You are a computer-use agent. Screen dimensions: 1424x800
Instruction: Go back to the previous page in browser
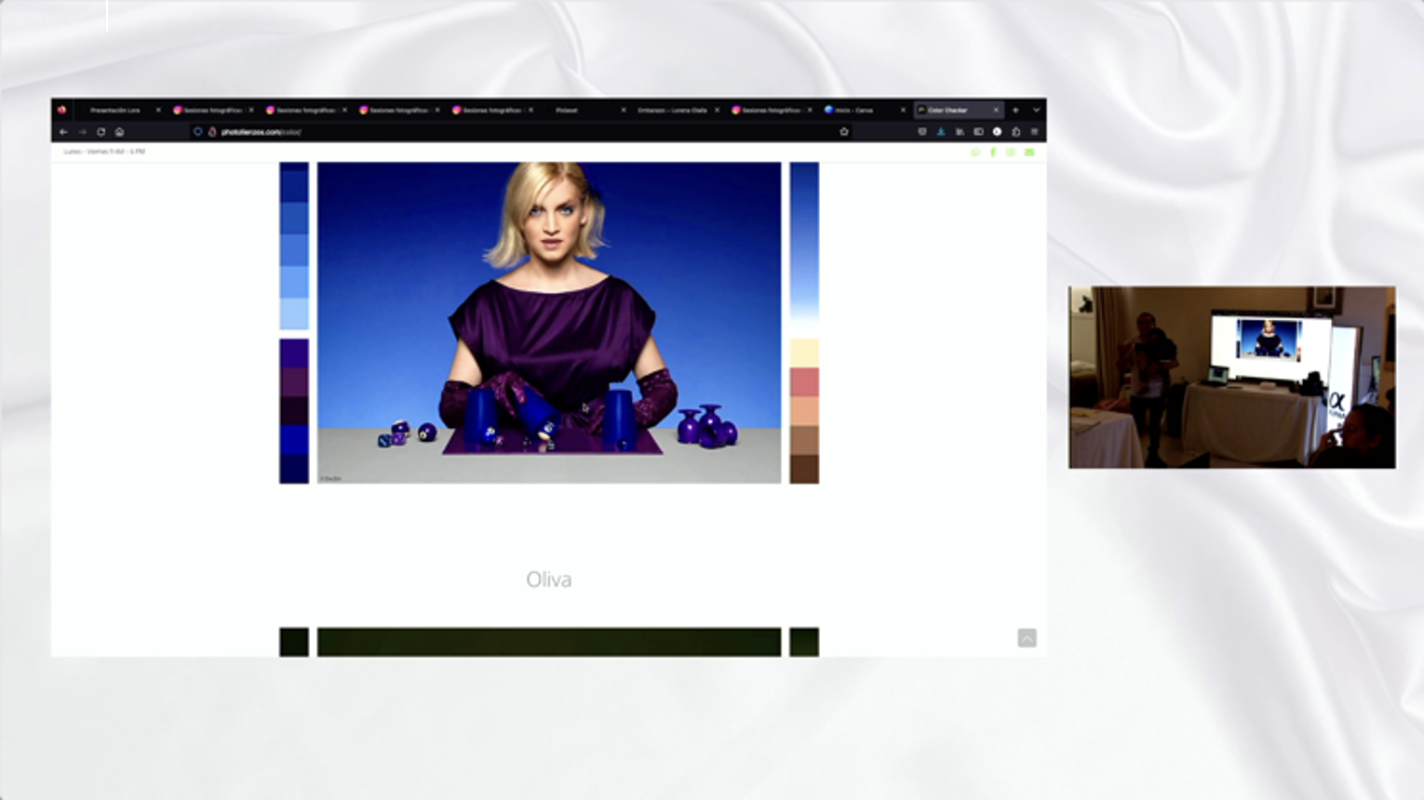[x=63, y=132]
